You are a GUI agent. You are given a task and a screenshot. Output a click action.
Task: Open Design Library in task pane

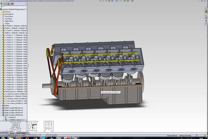pos(206,12)
